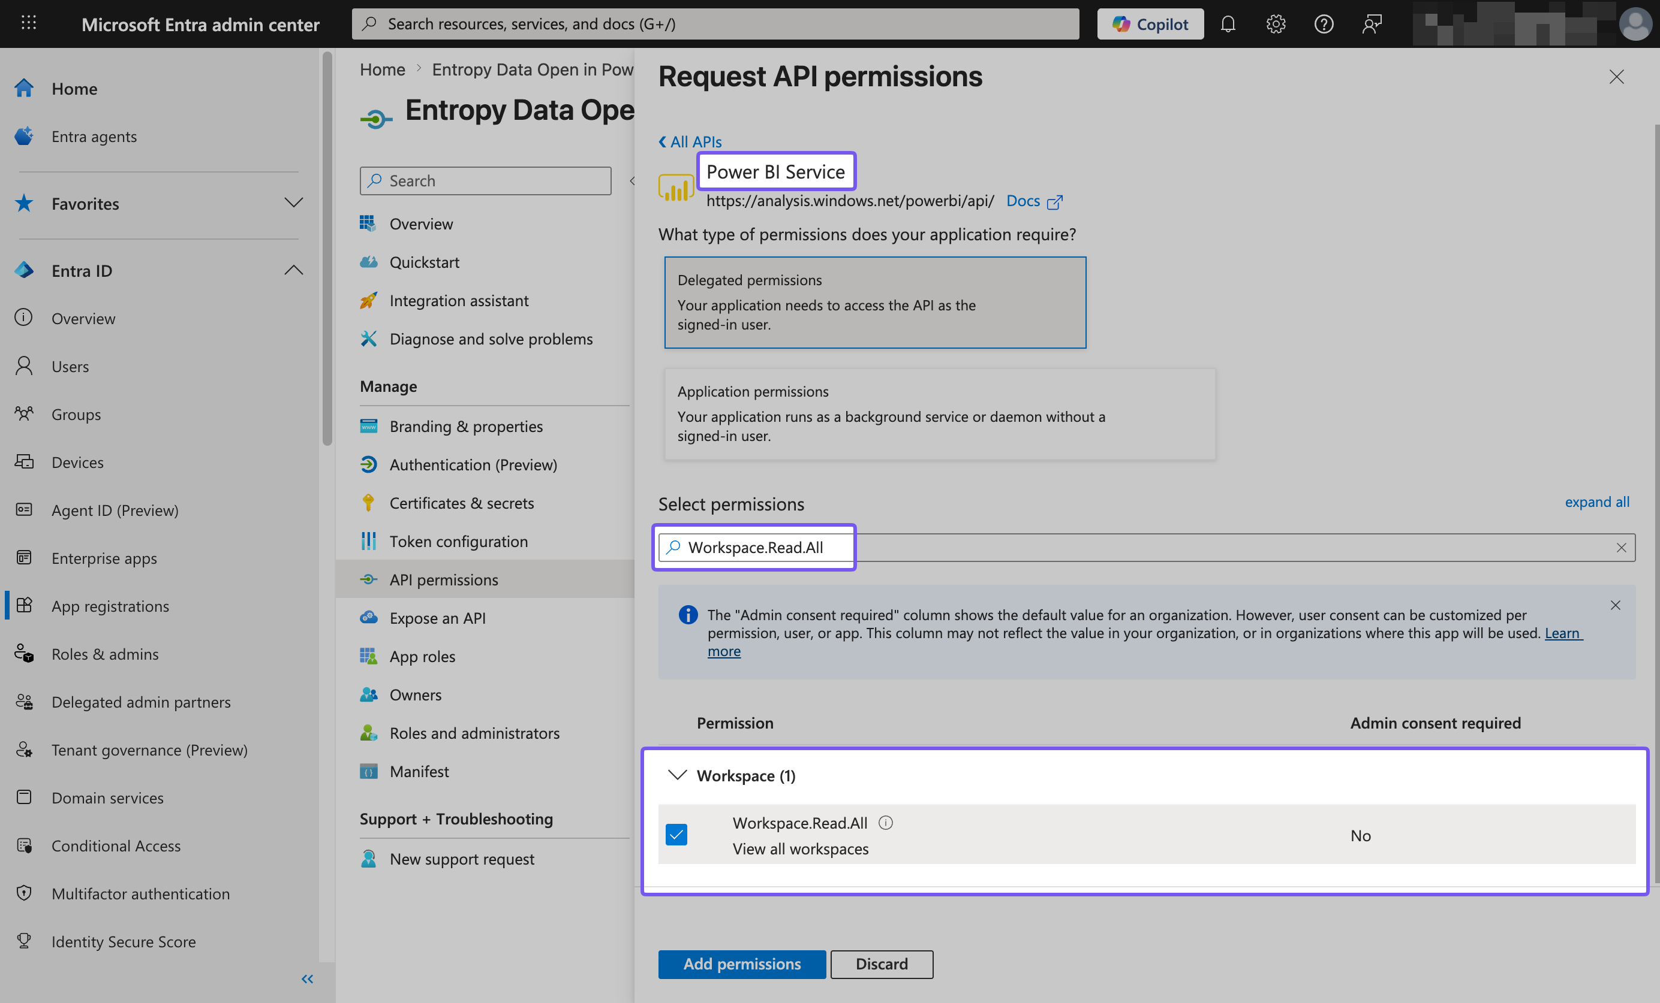This screenshot has width=1660, height=1003.
Task: Clear the permissions search field
Action: point(1621,547)
